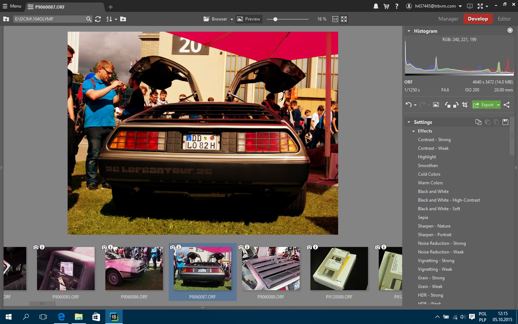Rotate image left
Viewport: 518px width, 324px height.
tap(447, 105)
